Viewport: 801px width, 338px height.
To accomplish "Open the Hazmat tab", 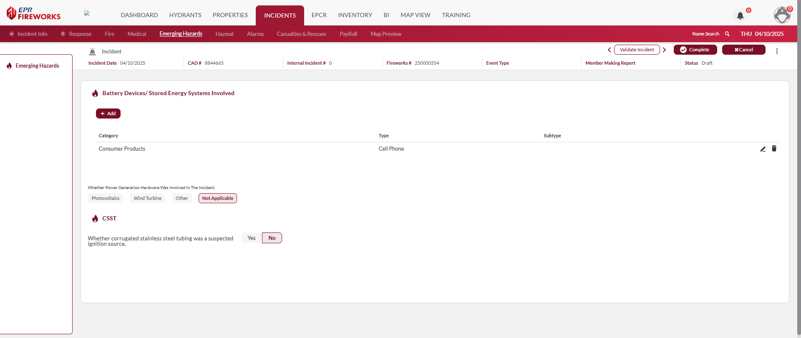I will (x=224, y=34).
